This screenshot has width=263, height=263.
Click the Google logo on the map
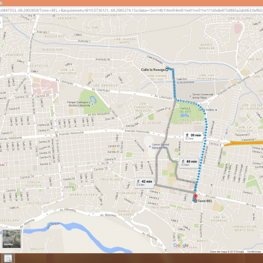(181, 245)
